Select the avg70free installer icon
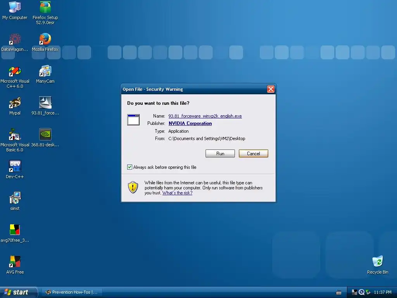 tap(15, 233)
